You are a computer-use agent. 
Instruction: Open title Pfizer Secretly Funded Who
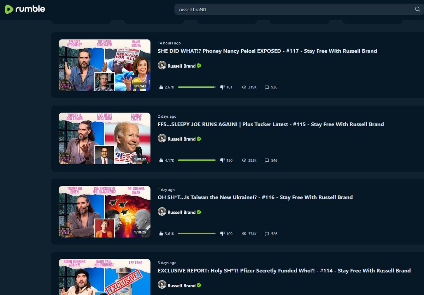tap(284, 271)
